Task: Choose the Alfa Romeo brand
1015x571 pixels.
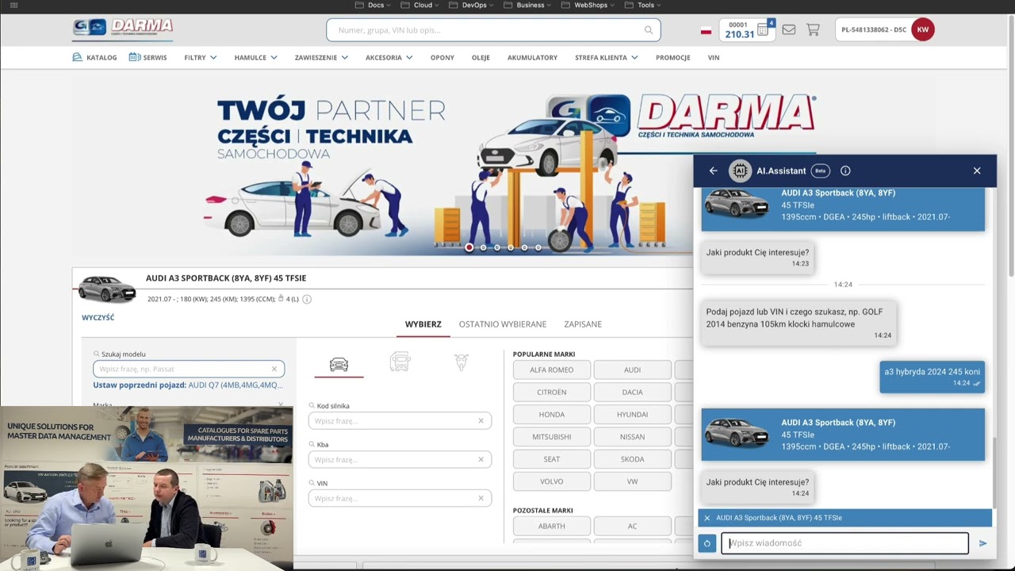Action: click(551, 370)
